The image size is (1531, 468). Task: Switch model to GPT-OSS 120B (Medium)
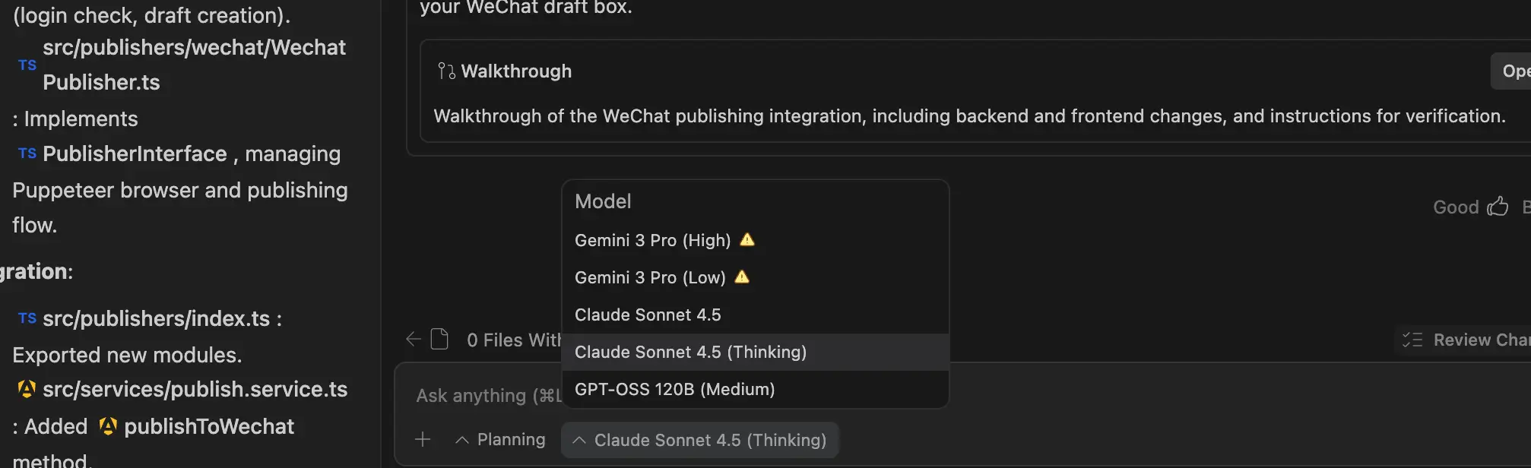click(674, 389)
